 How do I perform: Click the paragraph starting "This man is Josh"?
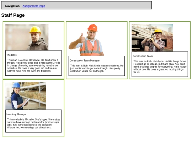coord(160,66)
